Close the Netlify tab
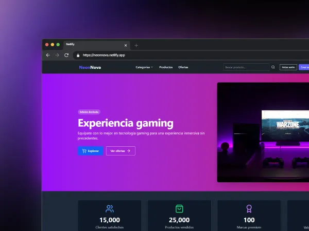This screenshot has width=309, height=231. pos(126,45)
